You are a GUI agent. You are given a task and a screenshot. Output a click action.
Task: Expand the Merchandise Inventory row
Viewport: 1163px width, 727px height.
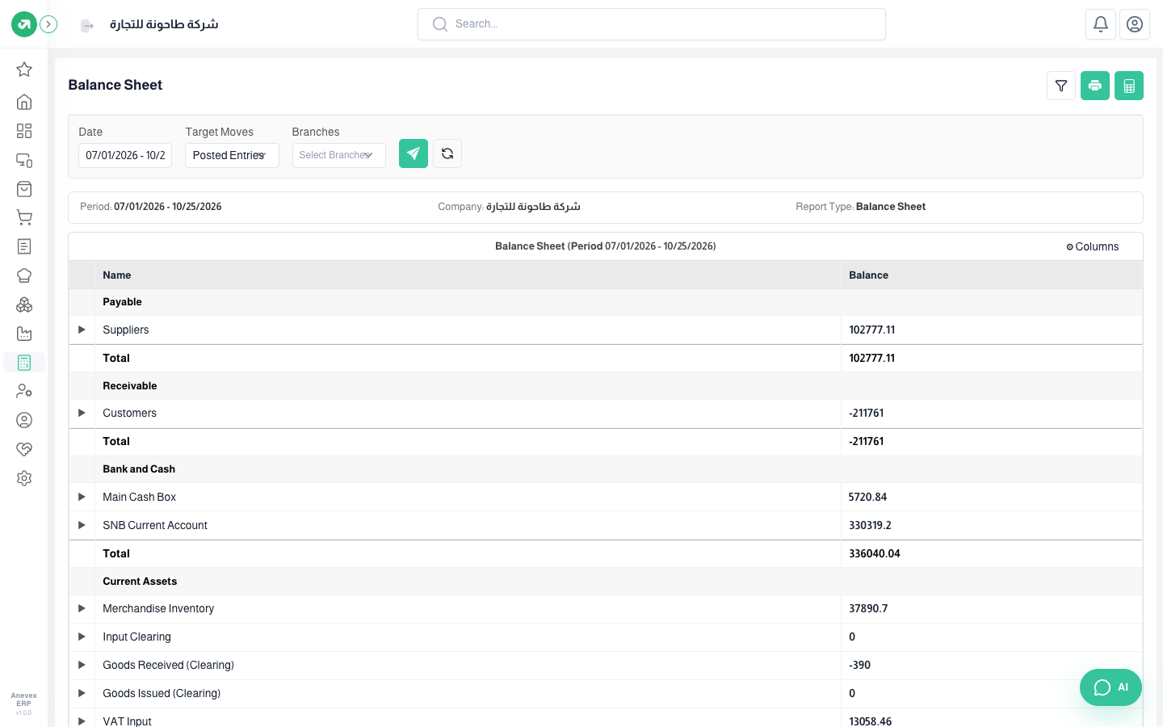coord(82,608)
